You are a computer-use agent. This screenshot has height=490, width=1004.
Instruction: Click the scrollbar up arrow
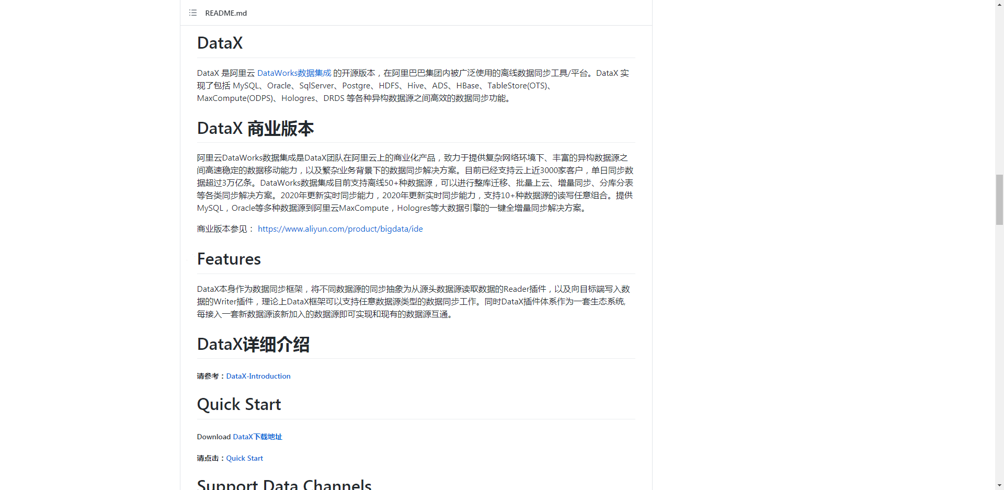[x=999, y=4]
